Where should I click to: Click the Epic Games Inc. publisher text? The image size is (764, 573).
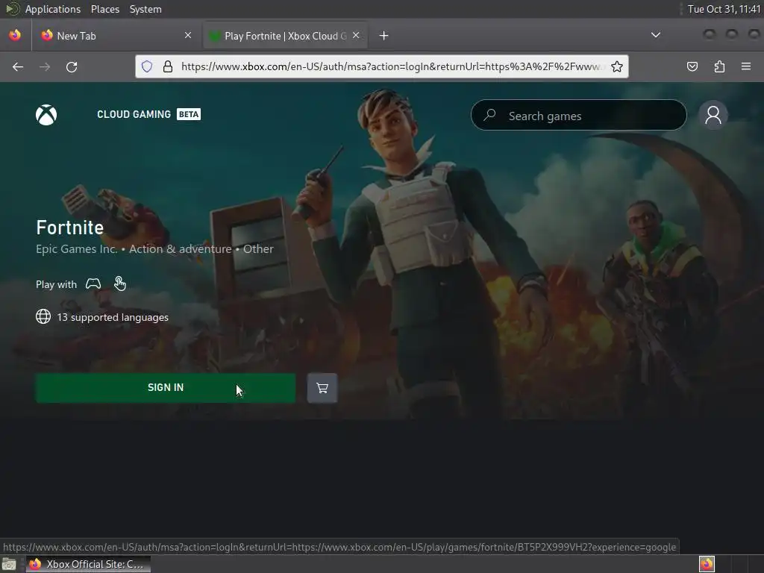(x=77, y=249)
